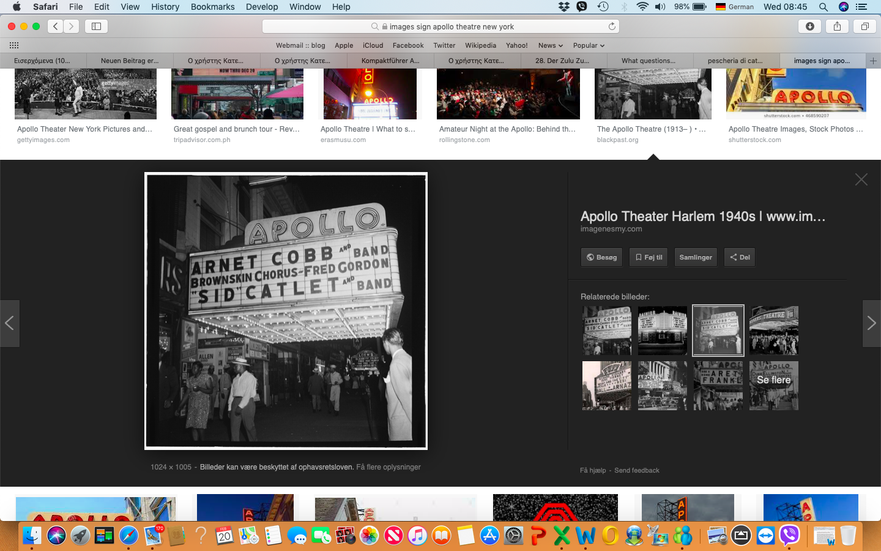Launch Finder from the Dock
This screenshot has width=881, height=551.
click(32, 536)
